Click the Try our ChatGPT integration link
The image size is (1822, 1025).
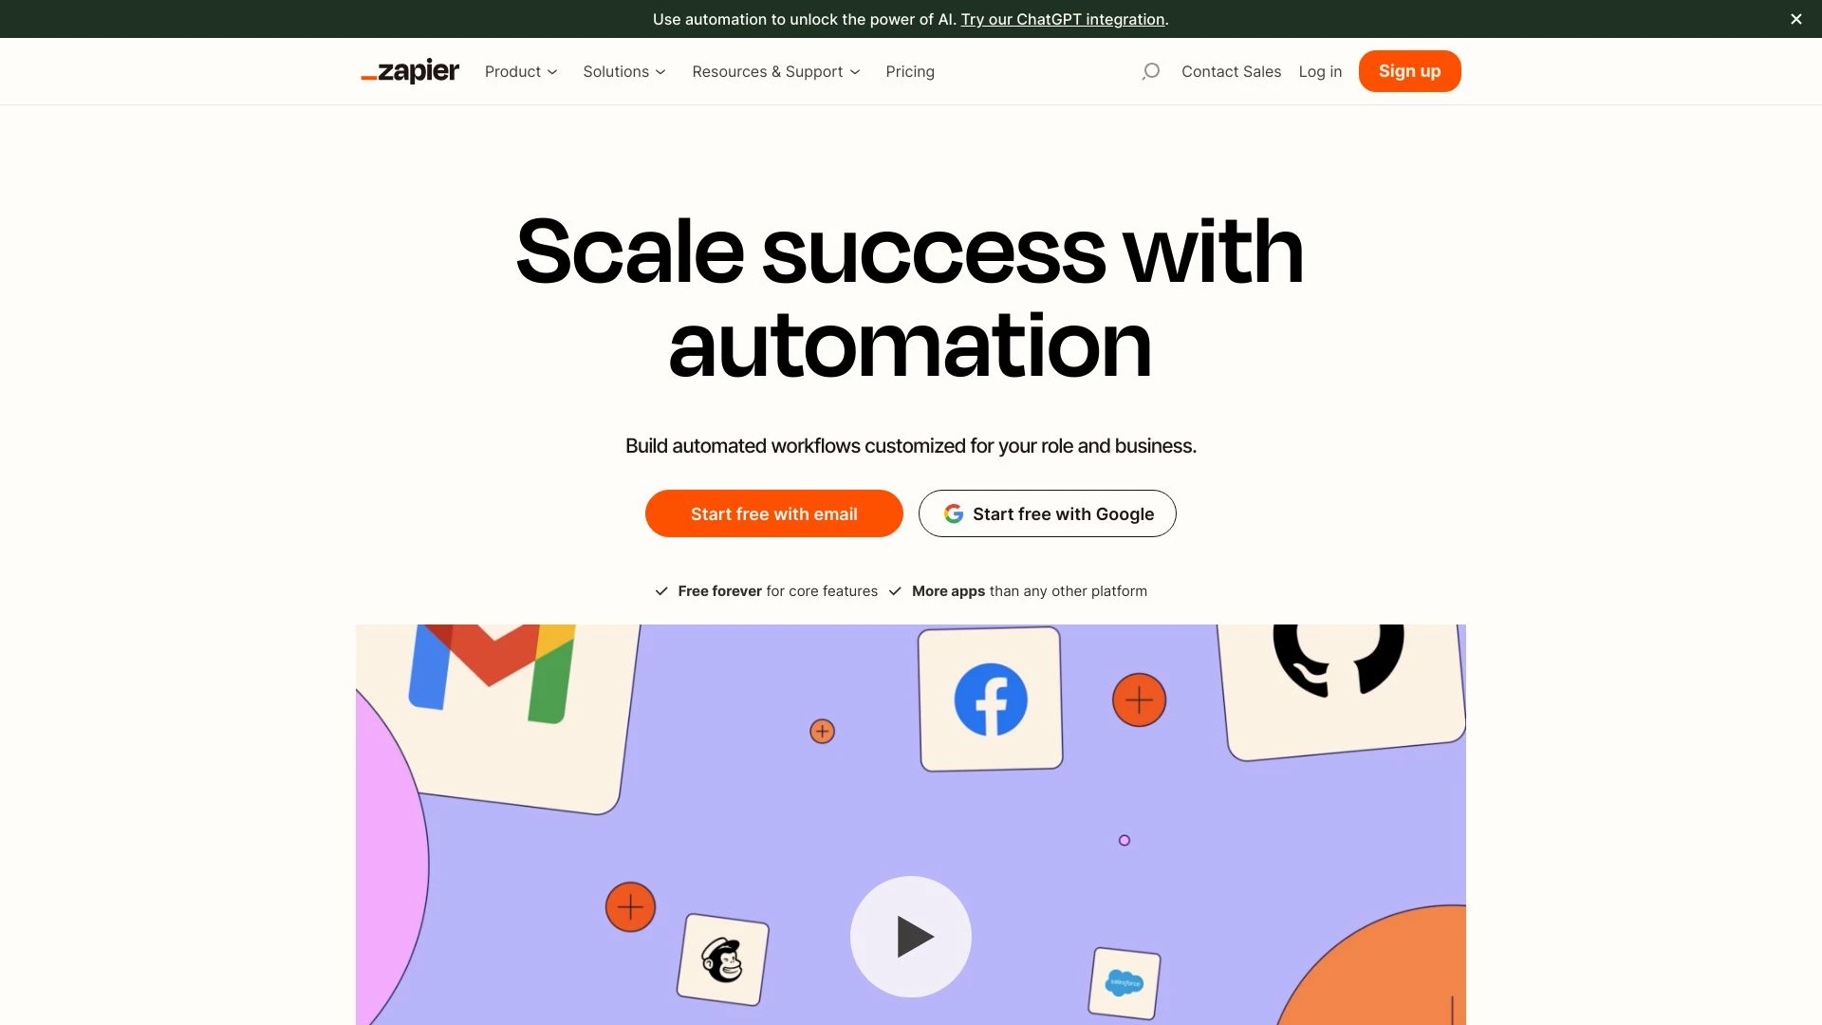pyautogui.click(x=1061, y=19)
